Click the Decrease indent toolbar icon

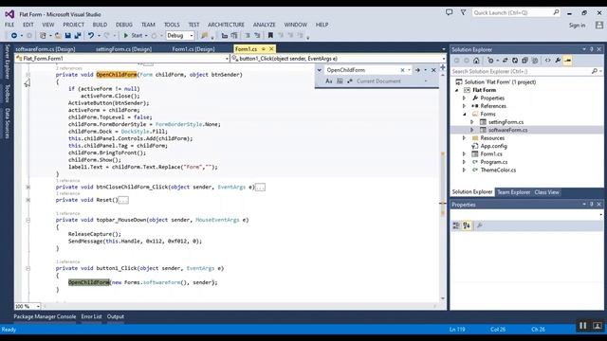click(248, 36)
